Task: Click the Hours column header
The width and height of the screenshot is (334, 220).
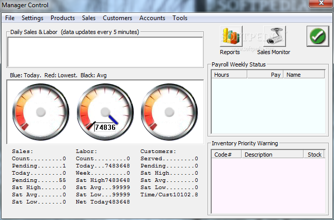Action: click(229, 75)
